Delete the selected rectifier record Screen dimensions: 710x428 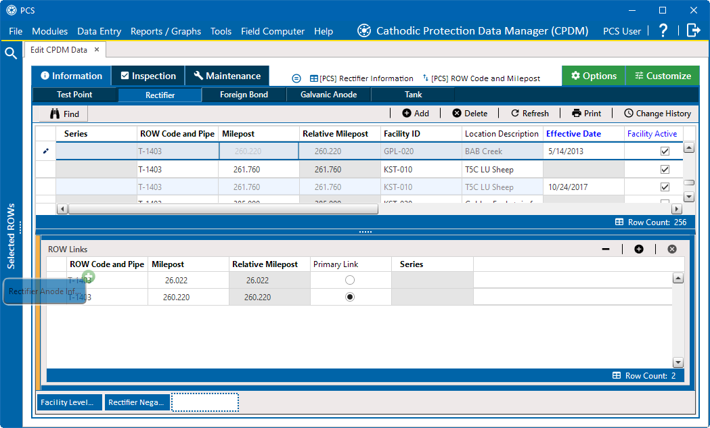(x=470, y=113)
